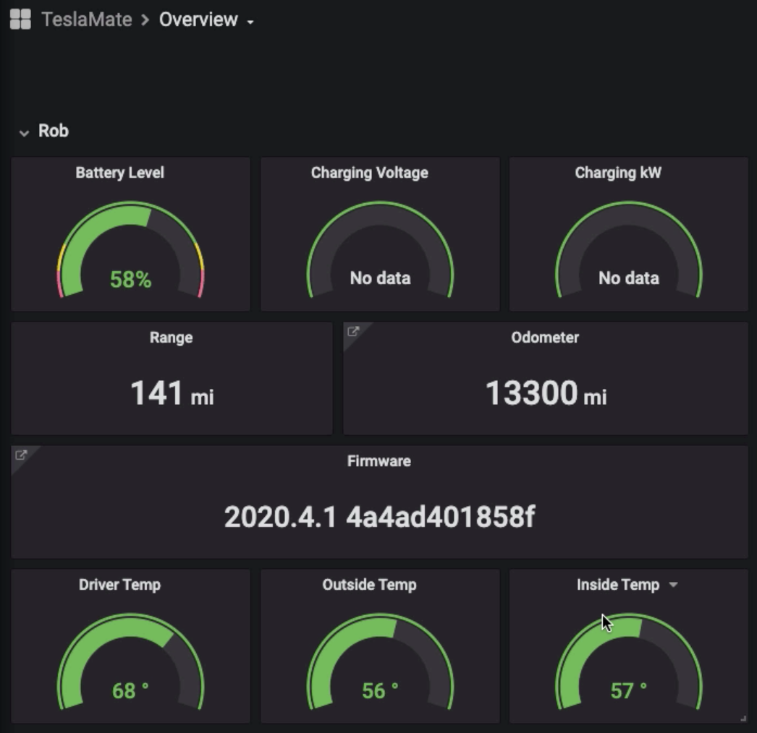Click the Inside Temp panel resize handle
Screen dimensions: 757x733
point(743,718)
